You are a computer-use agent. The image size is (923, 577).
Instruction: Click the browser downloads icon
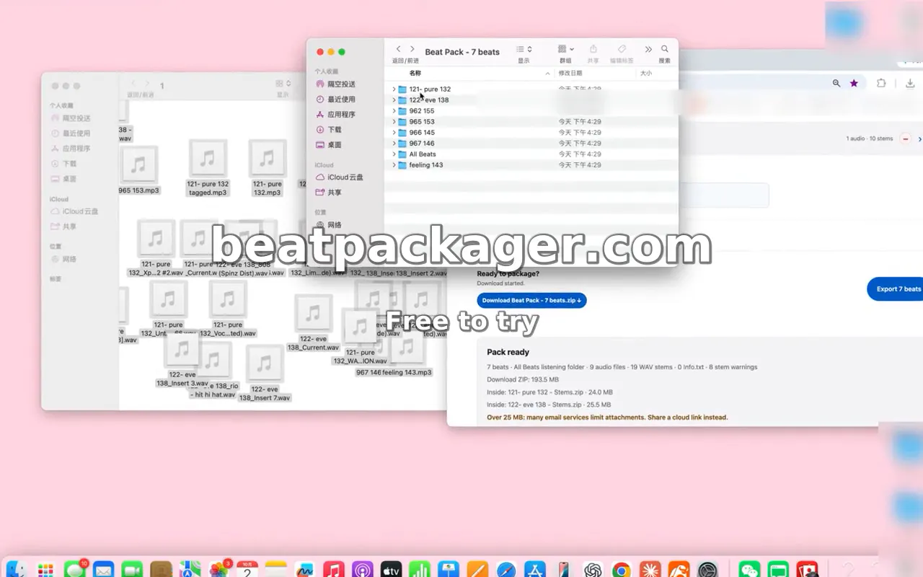[910, 83]
